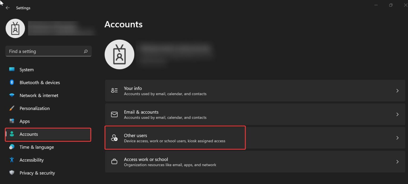This screenshot has width=408, height=184.
Task: Open Network & internet via Wi-Fi icon
Action: pyautogui.click(x=12, y=95)
